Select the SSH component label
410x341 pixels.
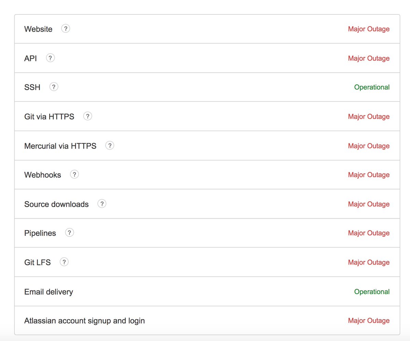(x=32, y=87)
